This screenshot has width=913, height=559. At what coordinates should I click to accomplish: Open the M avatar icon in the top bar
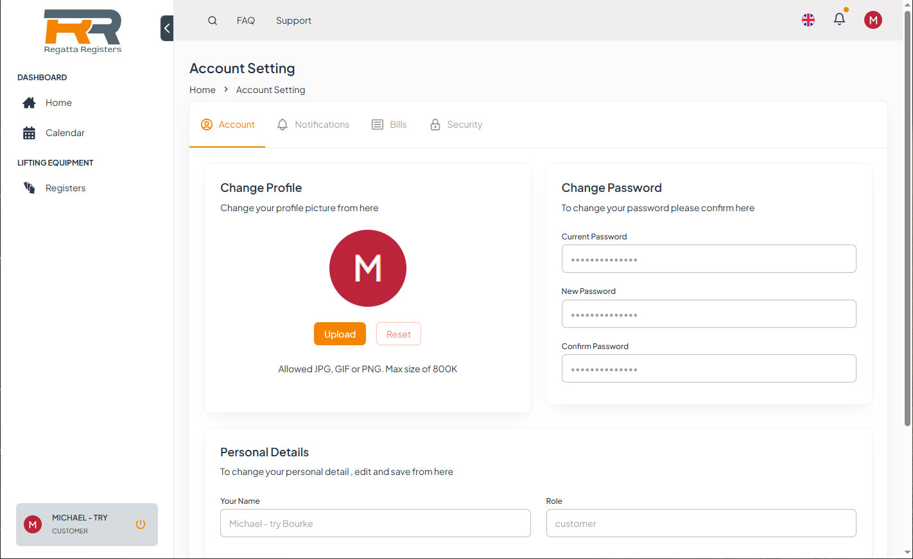pos(873,19)
